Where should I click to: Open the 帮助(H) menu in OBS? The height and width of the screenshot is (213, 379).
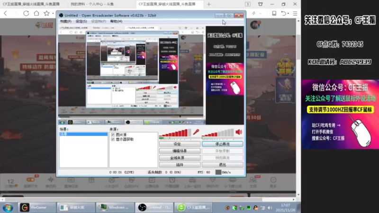pyautogui.click(x=116, y=21)
